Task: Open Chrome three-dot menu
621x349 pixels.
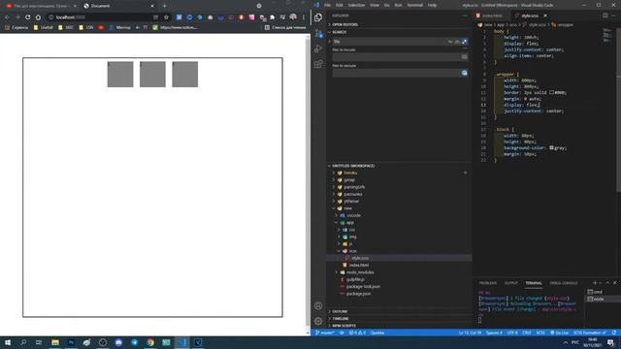Action: click(304, 17)
